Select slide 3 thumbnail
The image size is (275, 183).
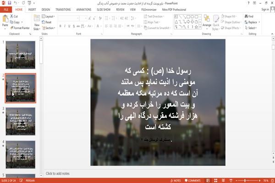21,122
